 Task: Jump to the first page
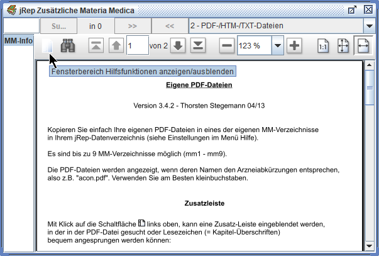(x=96, y=46)
